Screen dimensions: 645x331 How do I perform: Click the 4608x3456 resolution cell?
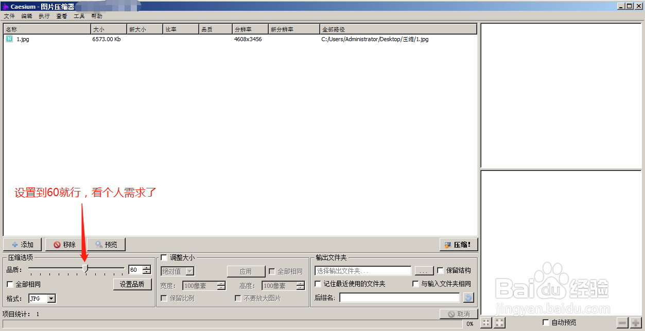pos(248,39)
